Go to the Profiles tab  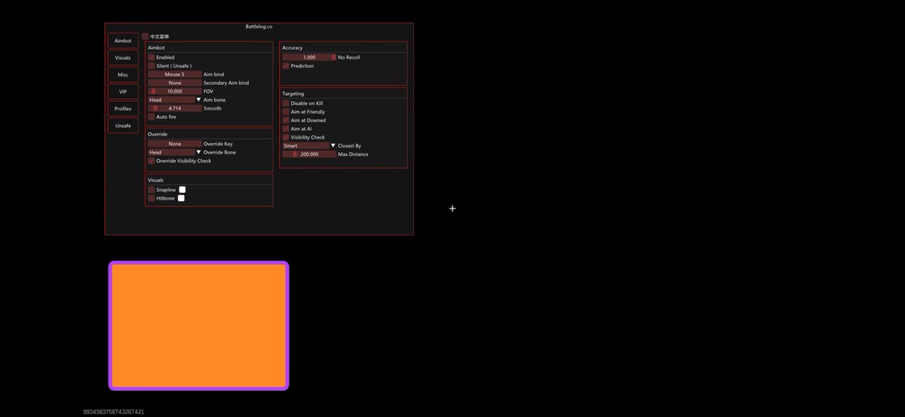click(123, 108)
